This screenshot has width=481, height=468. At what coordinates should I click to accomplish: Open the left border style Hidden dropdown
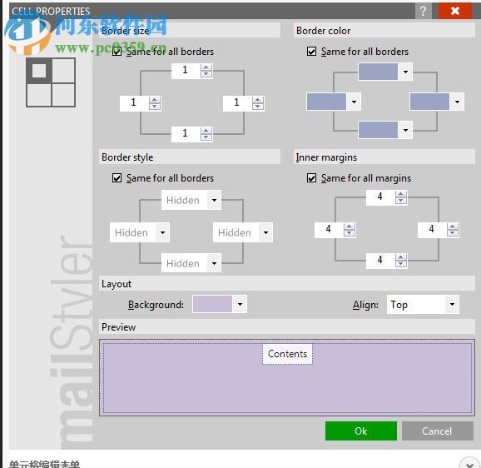coord(140,232)
